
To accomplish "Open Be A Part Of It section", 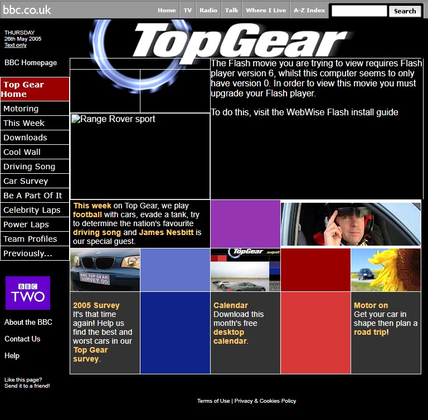I will (35, 196).
